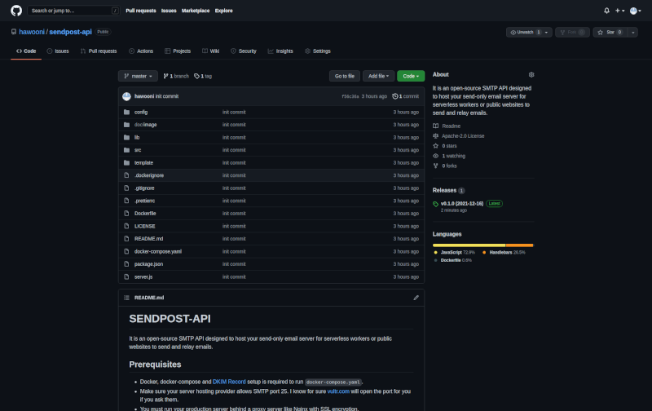
Task: Open Explore in top navigation
Action: pyautogui.click(x=223, y=11)
